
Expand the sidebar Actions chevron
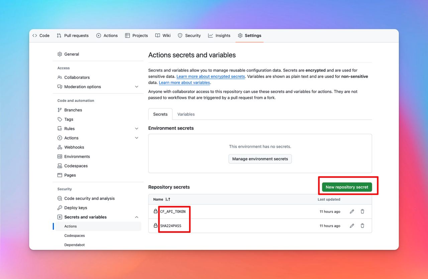pos(136,138)
